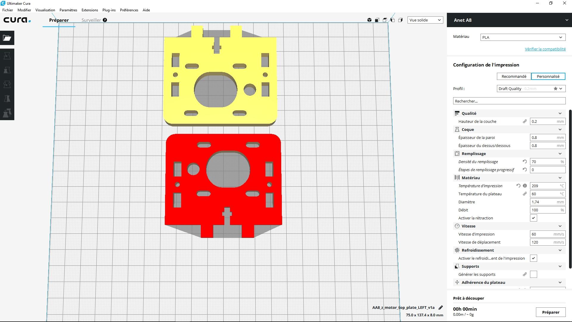
Task: Toggle the Activer la rétraction checkbox
Action: (533, 218)
